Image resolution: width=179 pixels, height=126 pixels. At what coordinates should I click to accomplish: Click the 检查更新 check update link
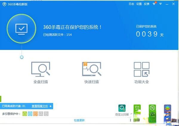[x=79, y=120]
